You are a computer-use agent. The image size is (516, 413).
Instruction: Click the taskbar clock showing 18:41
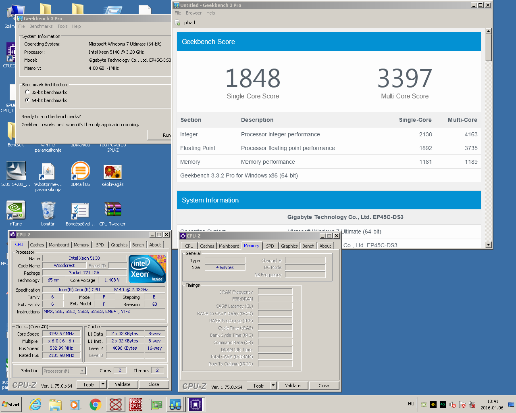pos(493,405)
